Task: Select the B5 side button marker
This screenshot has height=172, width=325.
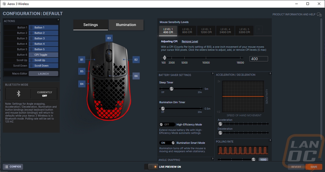Action: pos(82,71)
